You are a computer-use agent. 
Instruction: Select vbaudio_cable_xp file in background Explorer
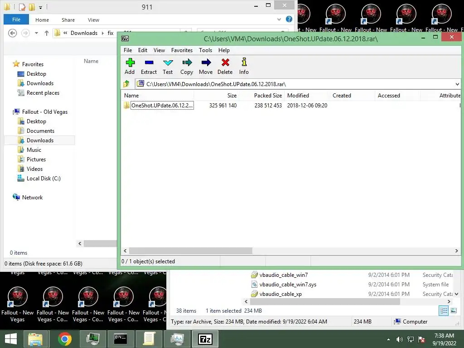click(280, 294)
